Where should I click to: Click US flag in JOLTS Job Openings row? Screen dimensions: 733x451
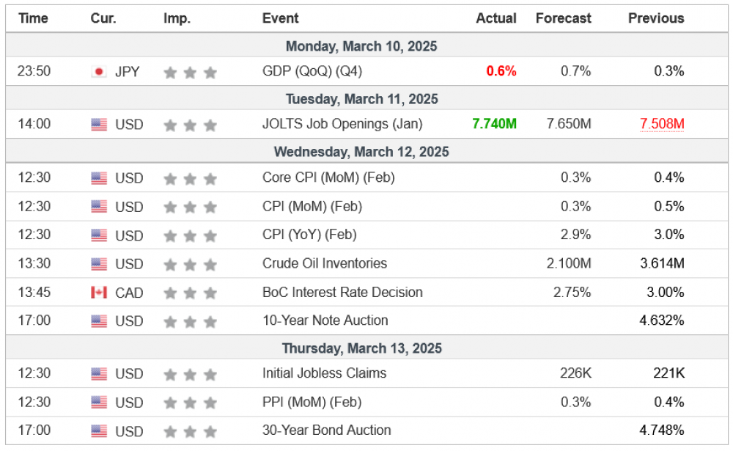coord(99,125)
